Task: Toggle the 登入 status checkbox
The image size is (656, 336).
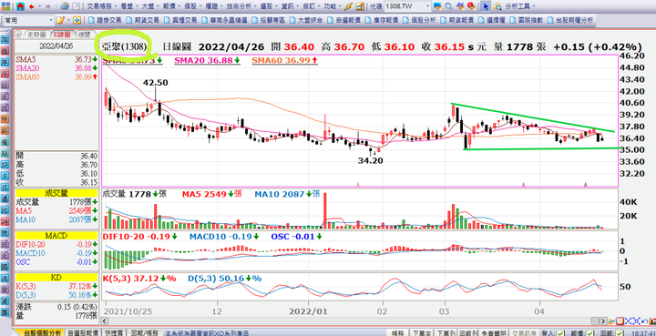Action: (560, 332)
